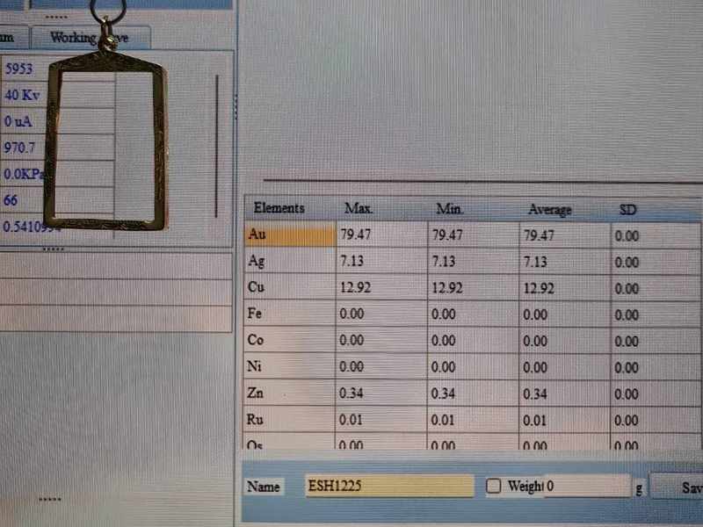Image resolution: width=703 pixels, height=527 pixels.
Task: Enable the Weight checkbox
Action: point(494,486)
